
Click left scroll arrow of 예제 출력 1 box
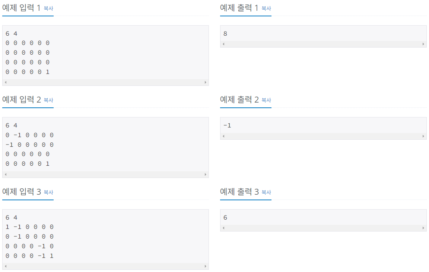[223, 44]
